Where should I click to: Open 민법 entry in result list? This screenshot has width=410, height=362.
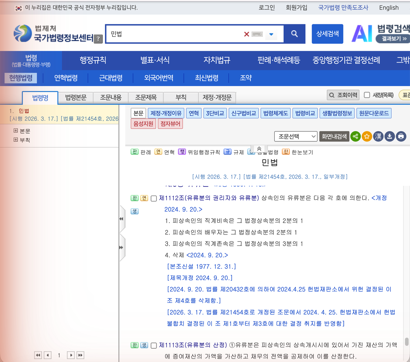tap(24, 111)
